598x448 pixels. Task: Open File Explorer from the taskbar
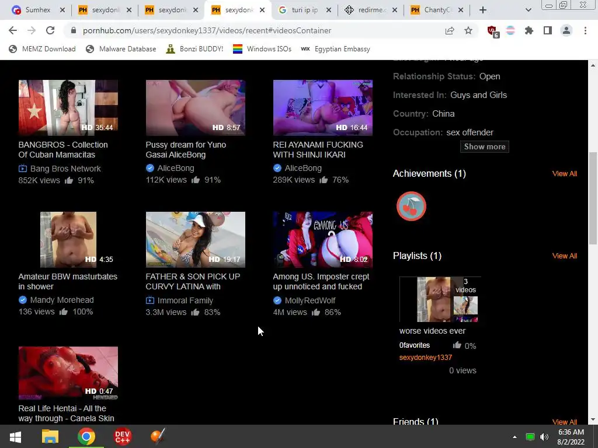pos(50,436)
